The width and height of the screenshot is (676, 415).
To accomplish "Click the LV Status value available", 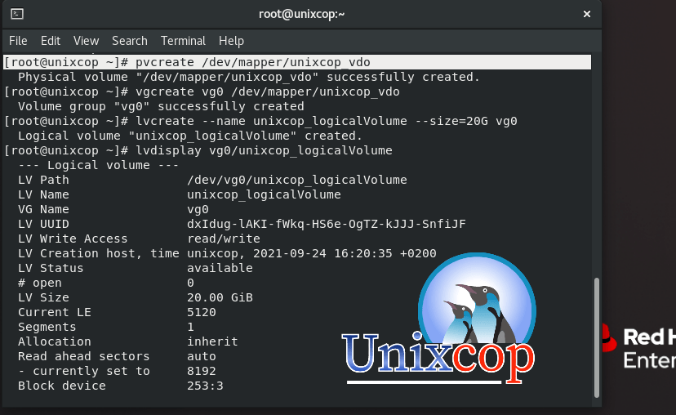I will coord(220,268).
